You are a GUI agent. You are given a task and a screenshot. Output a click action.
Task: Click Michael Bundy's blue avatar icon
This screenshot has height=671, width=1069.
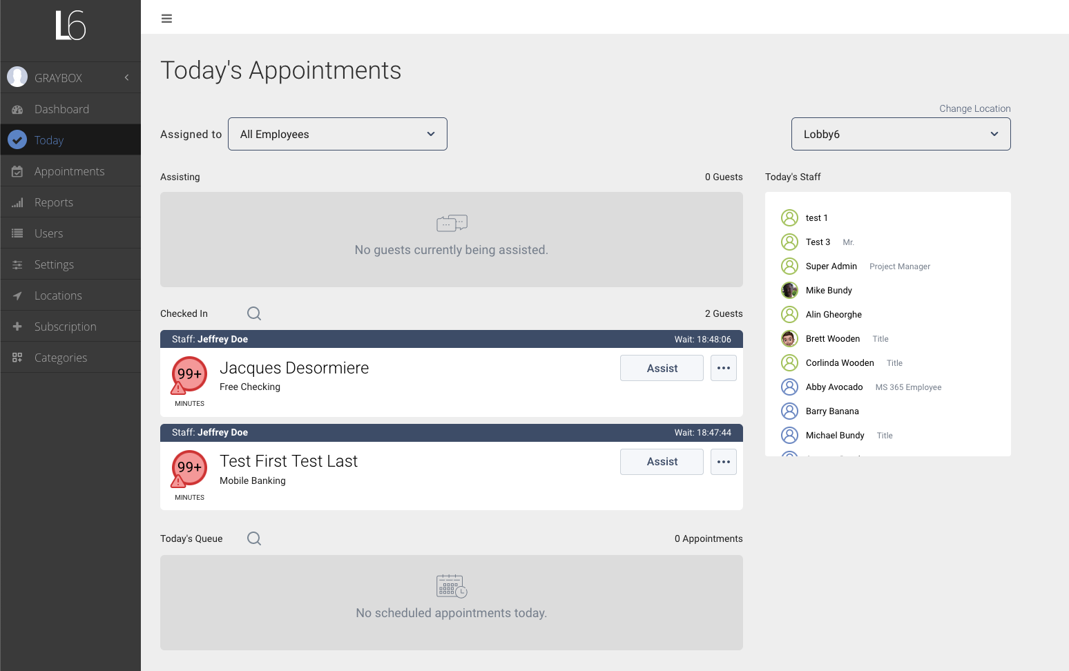[x=789, y=435]
